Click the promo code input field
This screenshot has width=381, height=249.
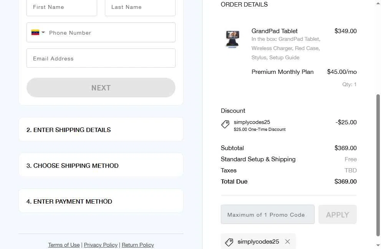click(x=268, y=214)
